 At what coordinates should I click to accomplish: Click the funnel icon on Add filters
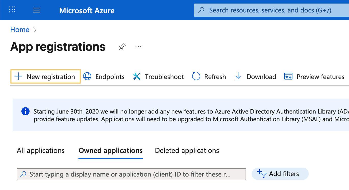[262, 174]
